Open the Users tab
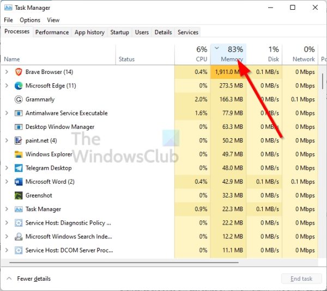Image resolution: width=327 pixels, height=291 pixels. pos(142,32)
